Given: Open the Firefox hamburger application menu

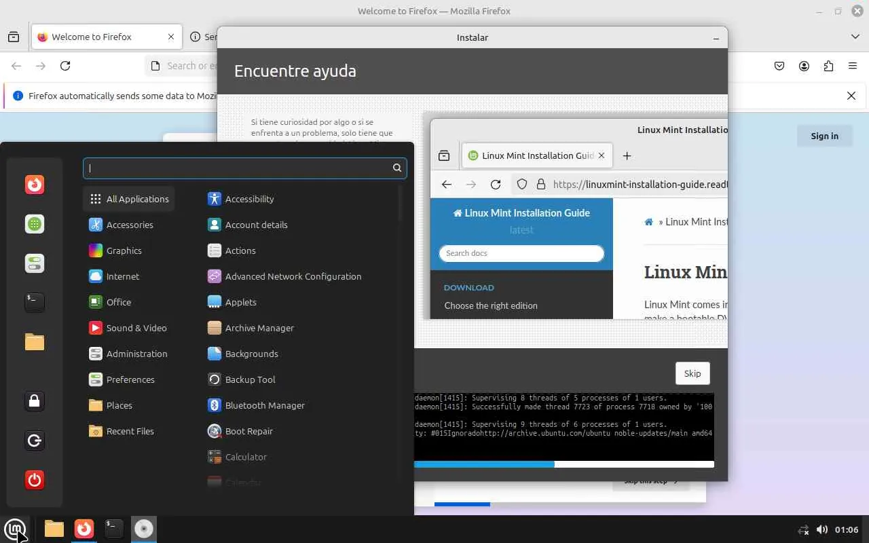Looking at the screenshot, I should tap(853, 66).
